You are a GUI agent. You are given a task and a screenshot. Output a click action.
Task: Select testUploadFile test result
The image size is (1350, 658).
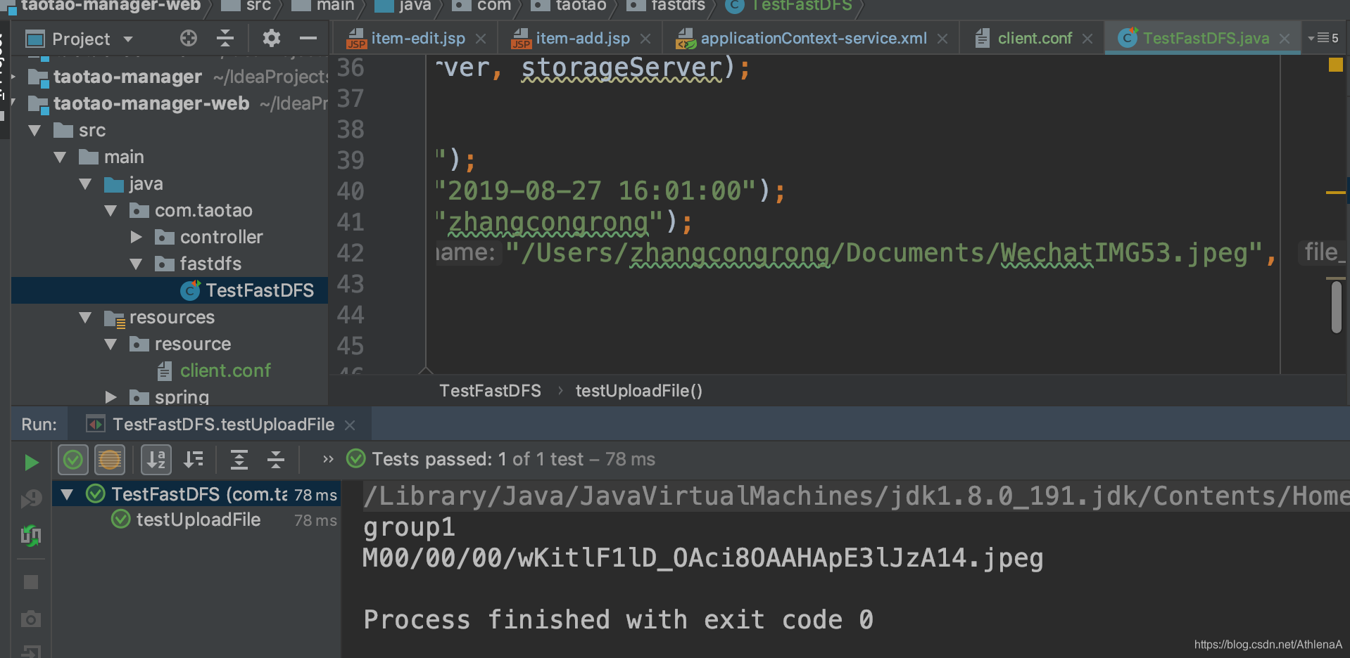pos(198,520)
